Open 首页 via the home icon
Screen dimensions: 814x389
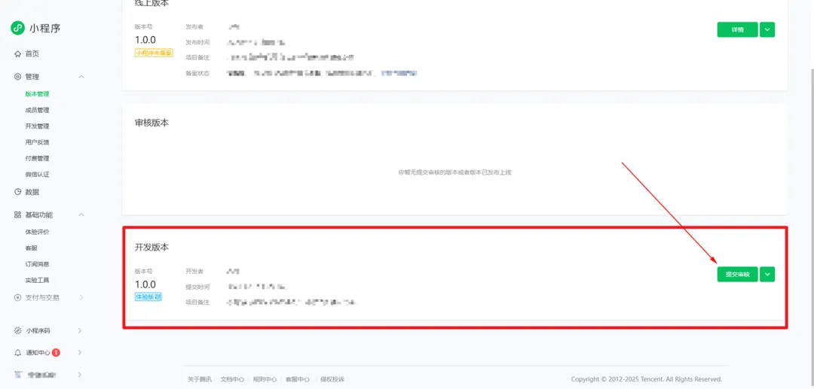pyautogui.click(x=17, y=54)
